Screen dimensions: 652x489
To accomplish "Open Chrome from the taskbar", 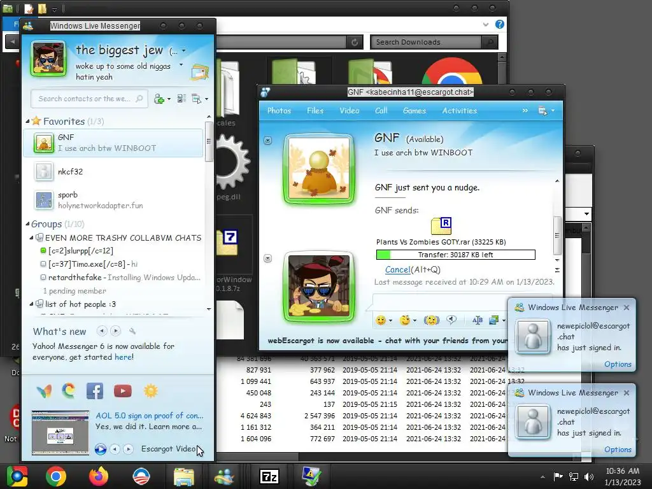I will (x=56, y=476).
